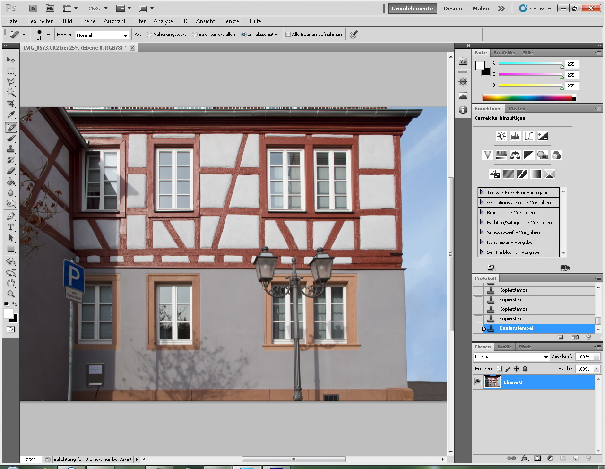This screenshot has height=469, width=605.
Task: Hide the Ebene 0 layer
Action: 477,382
